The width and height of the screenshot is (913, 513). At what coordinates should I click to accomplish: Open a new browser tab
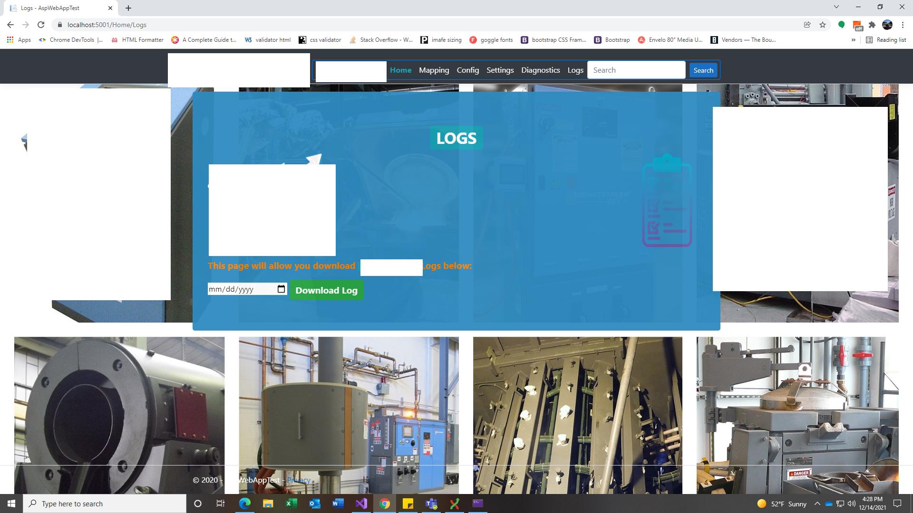coord(128,8)
